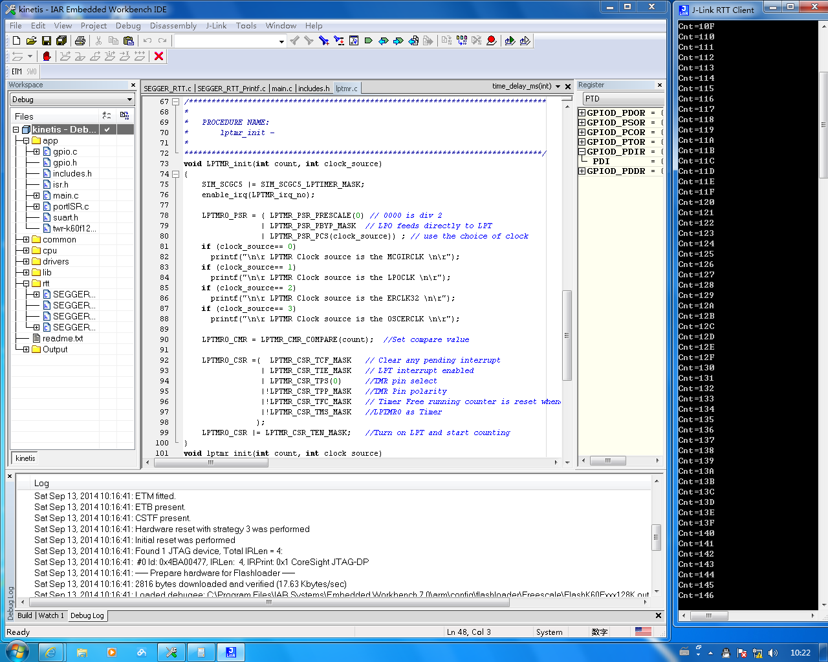Image resolution: width=828 pixels, height=662 pixels.
Task: Expand the GPIOD_PDDR register
Action: pos(582,171)
